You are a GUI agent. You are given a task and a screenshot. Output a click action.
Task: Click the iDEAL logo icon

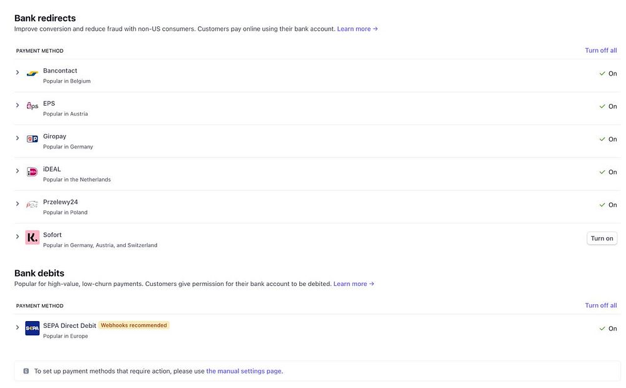[33, 172]
